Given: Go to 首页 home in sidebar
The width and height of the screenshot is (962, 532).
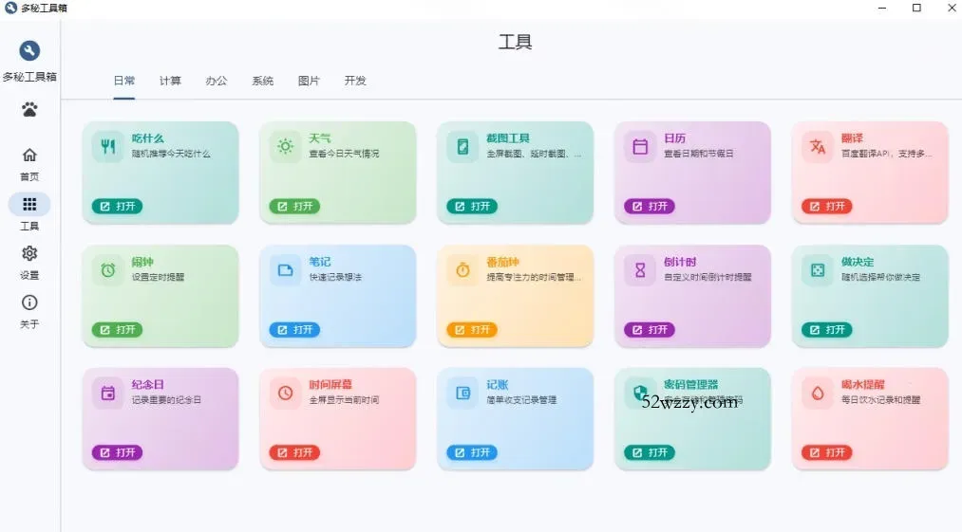Looking at the screenshot, I should [29, 164].
